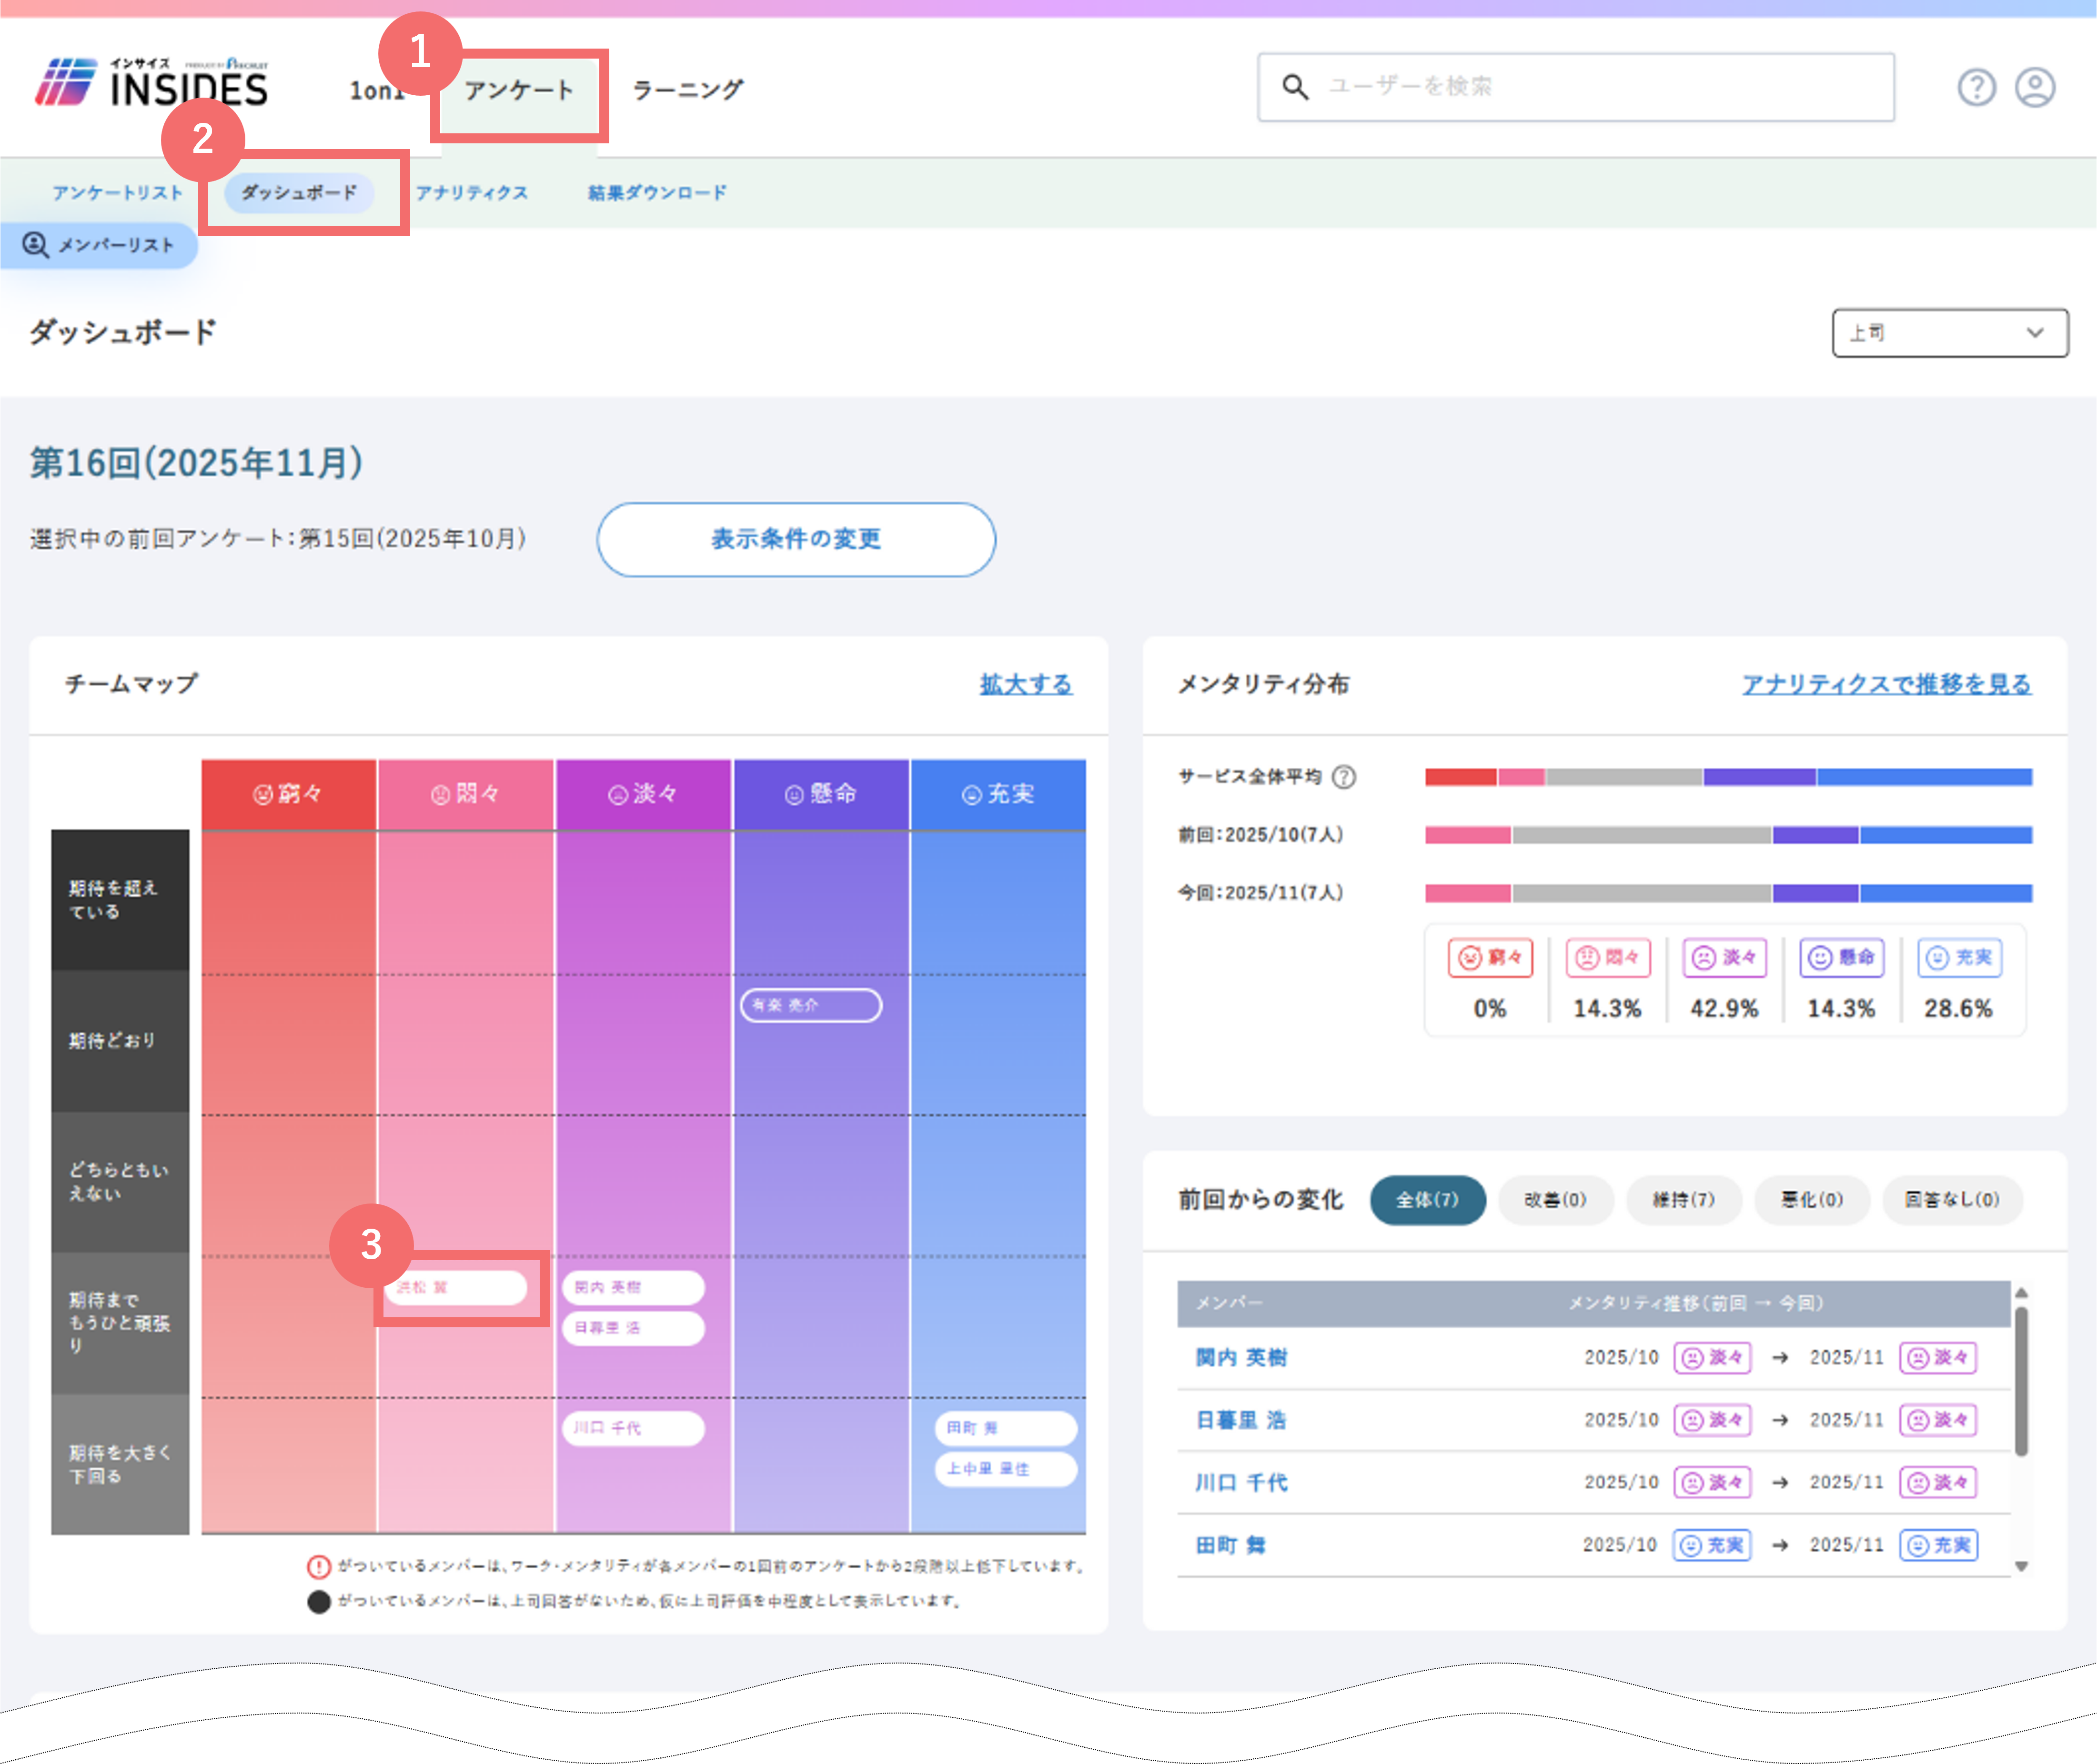Click the 淡々 face badge above 42.9%
This screenshot has height=1764, width=2097.
[1724, 958]
